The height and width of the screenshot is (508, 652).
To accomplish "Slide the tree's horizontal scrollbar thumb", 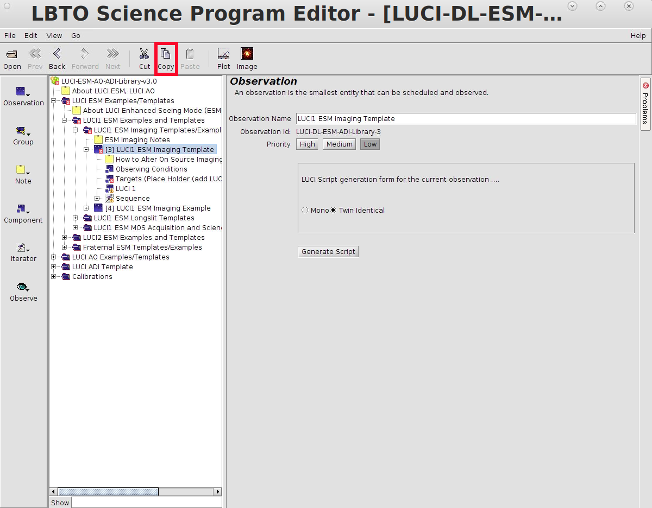I will tap(108, 492).
